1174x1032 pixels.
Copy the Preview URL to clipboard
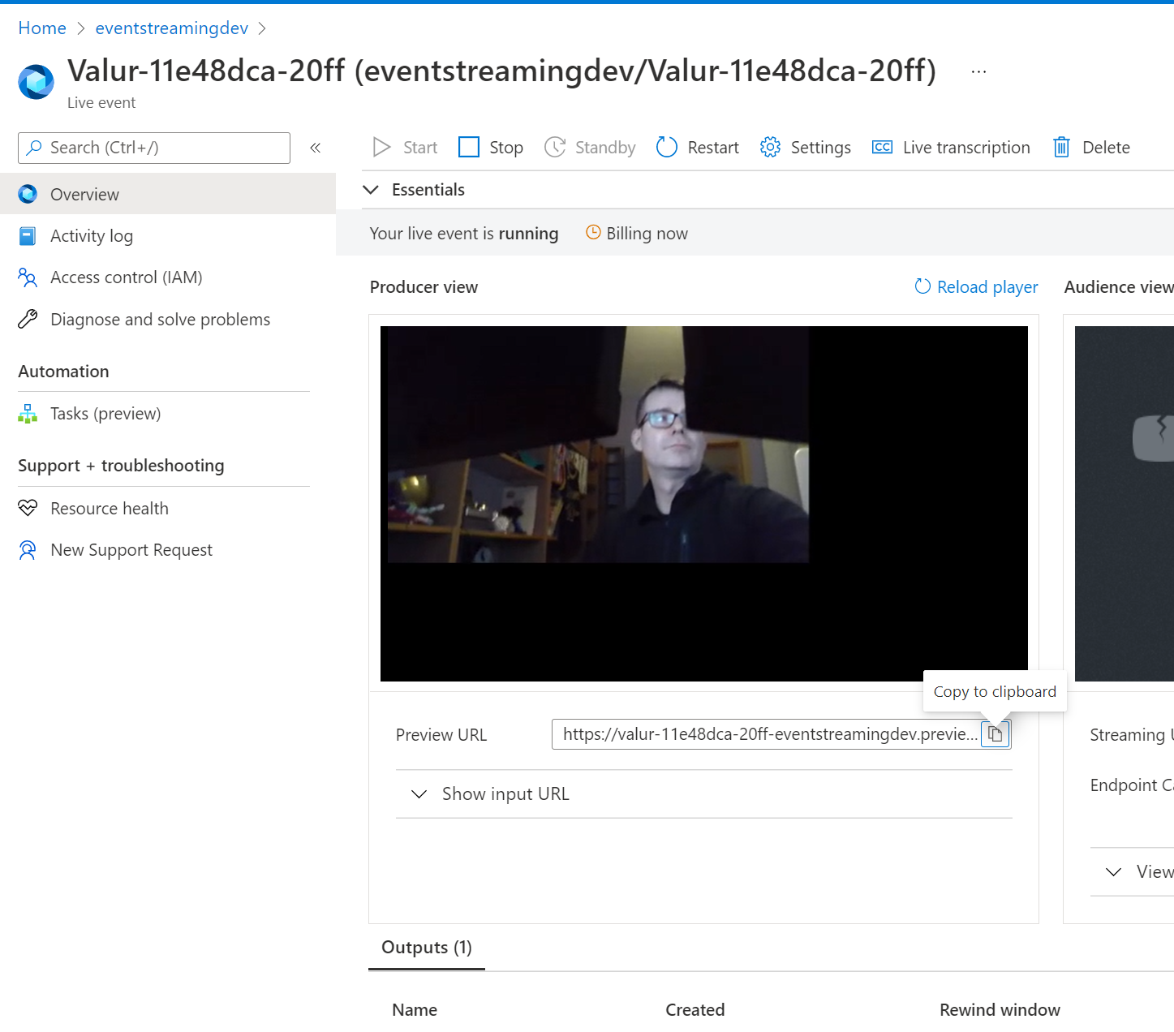tap(996, 733)
